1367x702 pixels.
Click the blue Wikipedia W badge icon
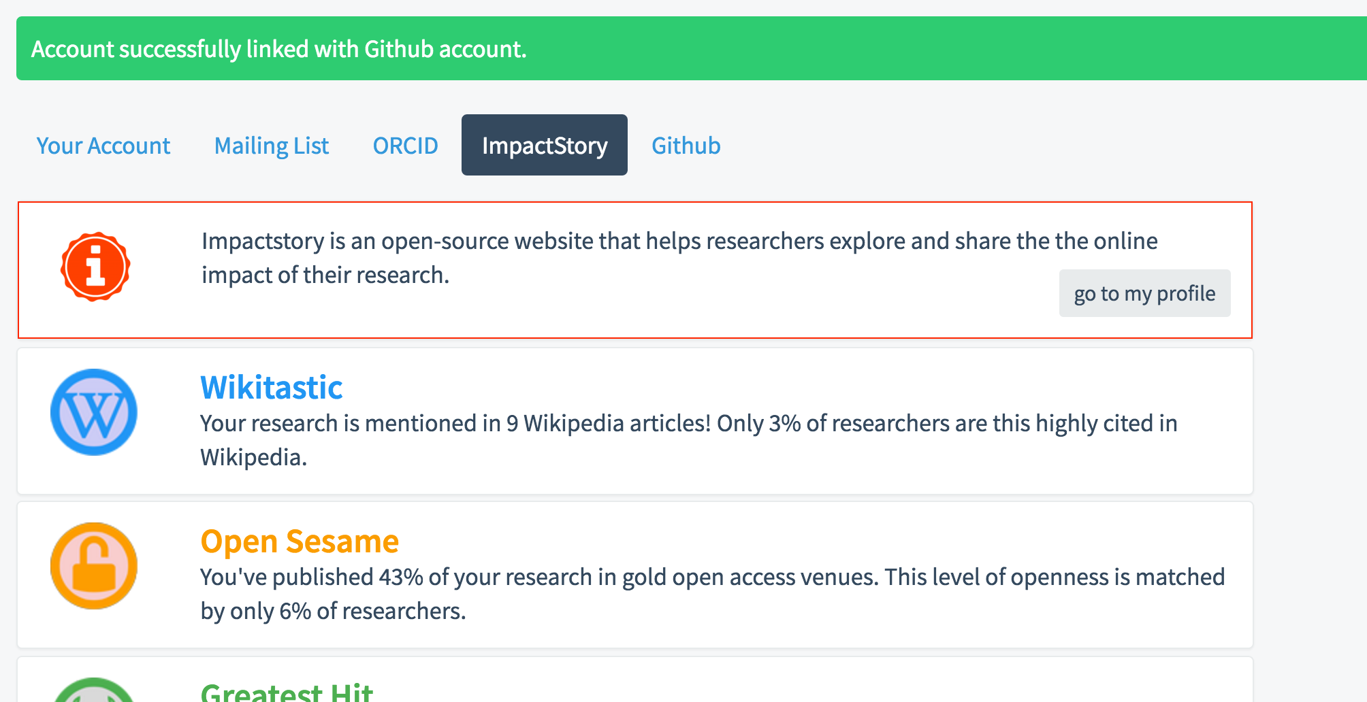[x=94, y=412]
